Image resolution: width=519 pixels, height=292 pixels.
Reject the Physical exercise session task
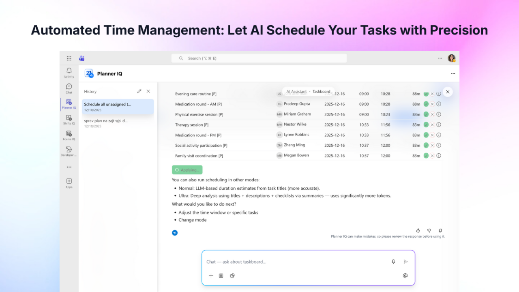[x=432, y=114]
